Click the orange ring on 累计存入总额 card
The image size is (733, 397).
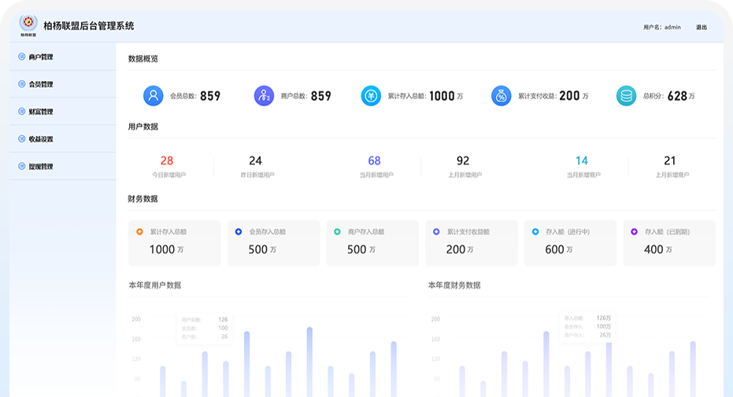click(139, 231)
